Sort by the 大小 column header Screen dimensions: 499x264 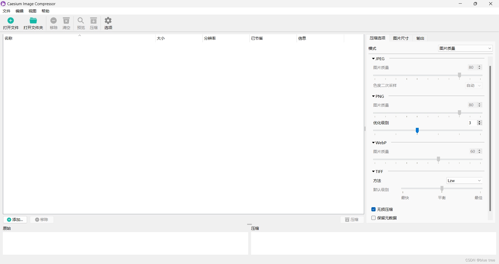click(x=179, y=38)
